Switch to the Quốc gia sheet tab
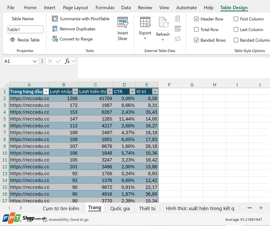 120,208
